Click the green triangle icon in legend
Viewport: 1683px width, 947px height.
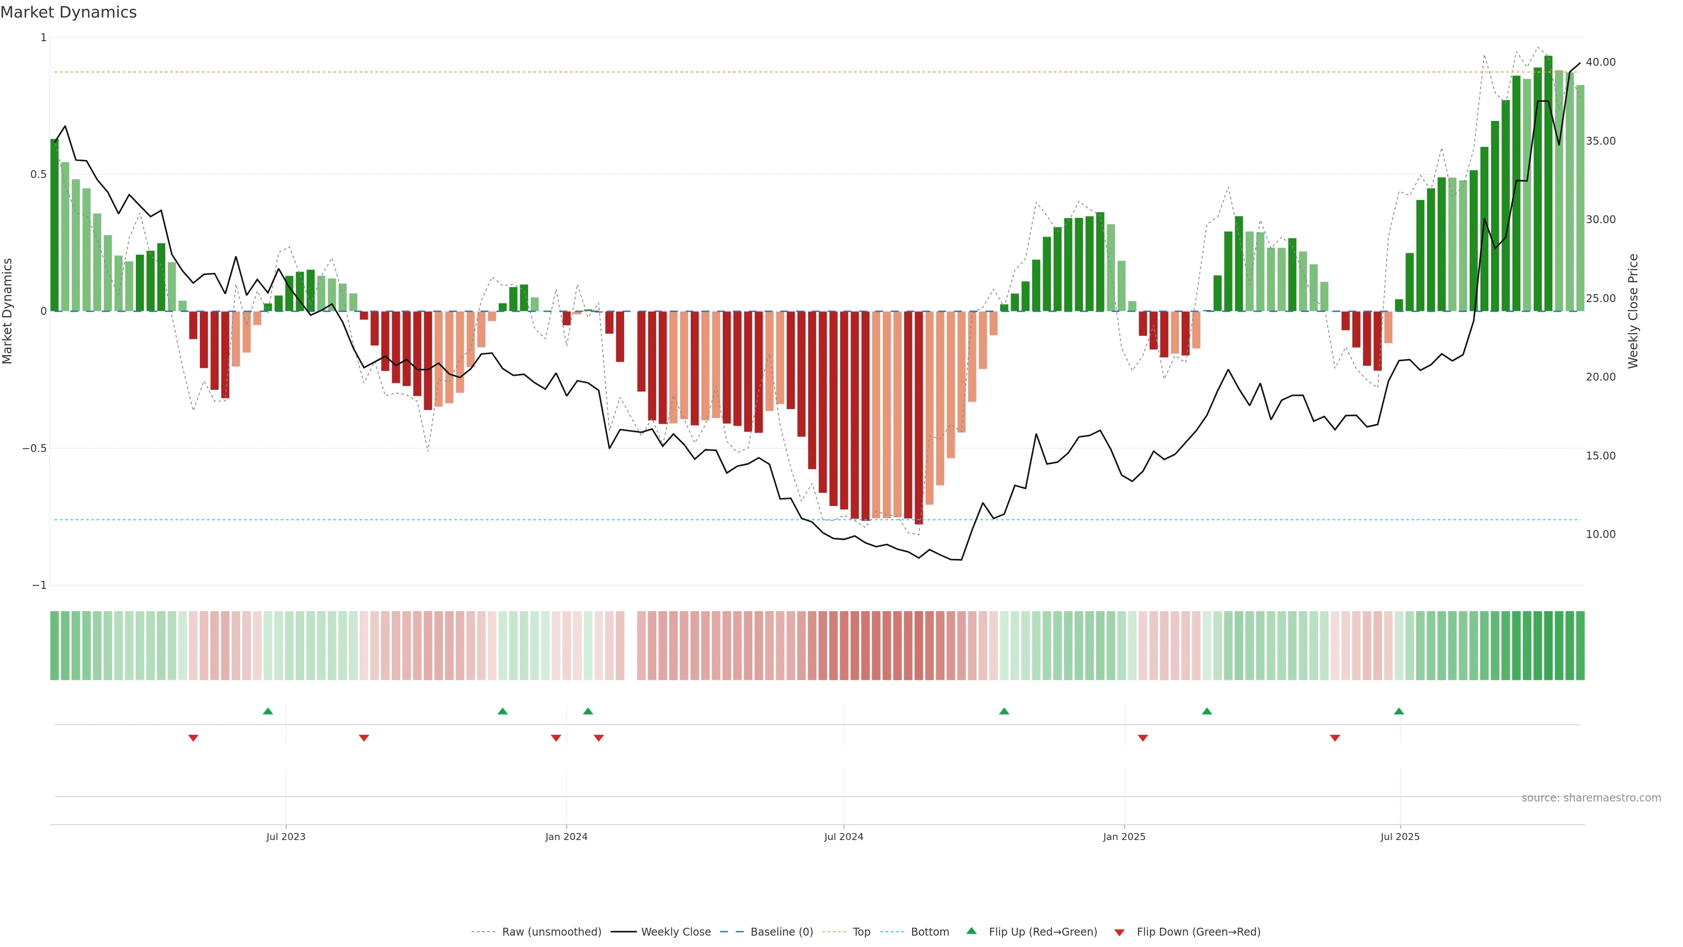tap(972, 931)
